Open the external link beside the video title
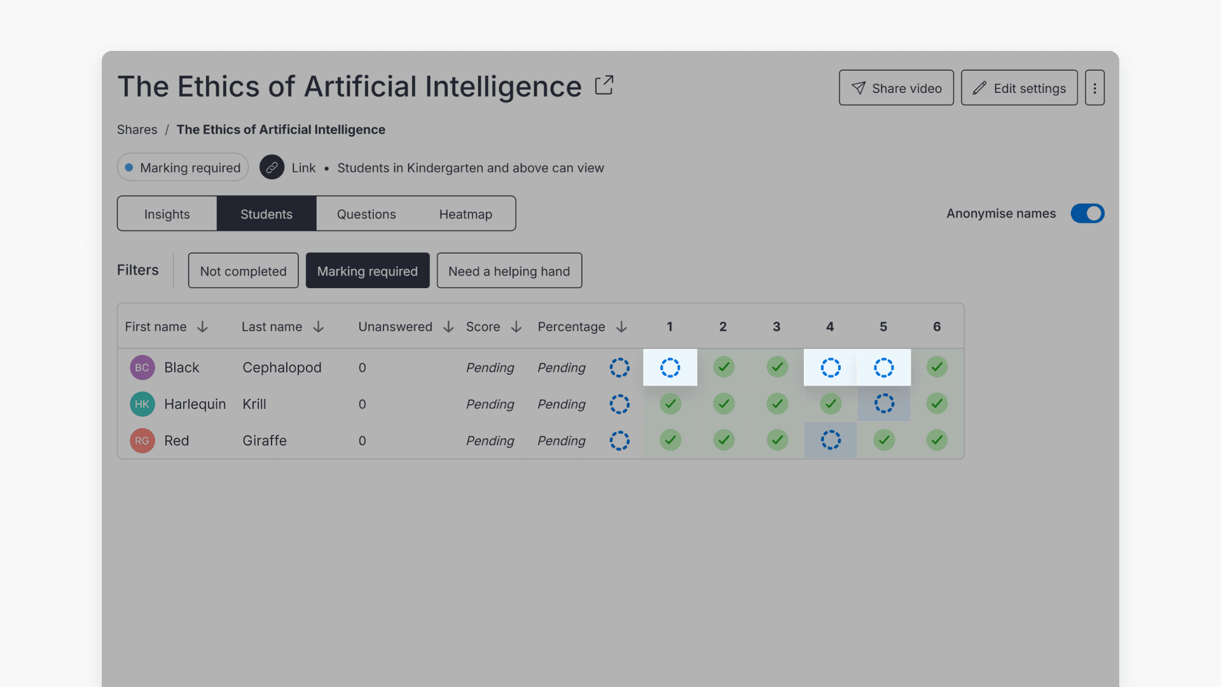This screenshot has height=687, width=1221. (x=604, y=85)
